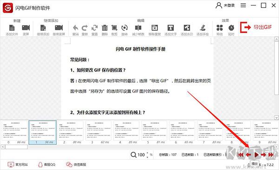279x170 pixels.
Task: Click the question '1、如何更改 GIF 保存的位置？'
Action: point(98,70)
